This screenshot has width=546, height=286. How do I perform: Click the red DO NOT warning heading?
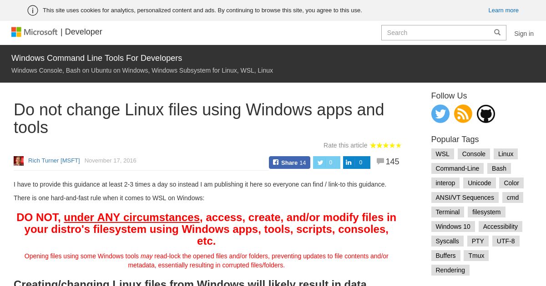coord(207,229)
